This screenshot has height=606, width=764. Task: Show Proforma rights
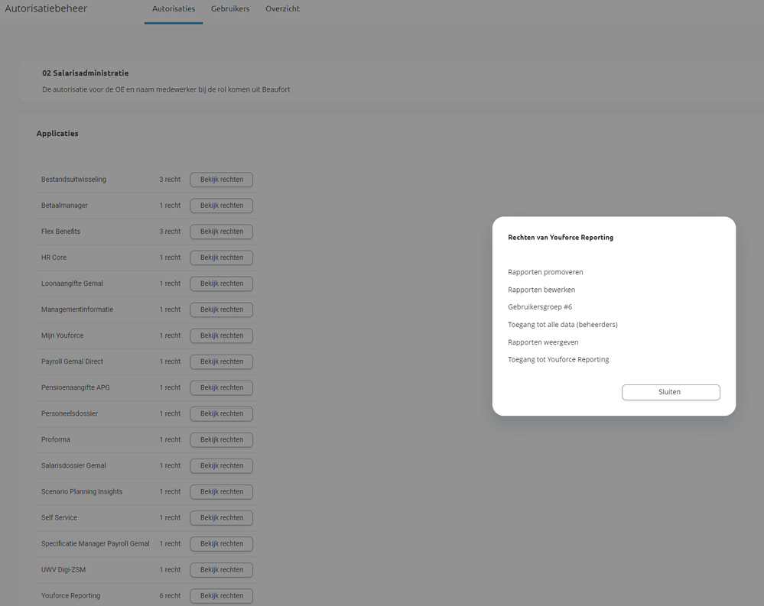221,439
